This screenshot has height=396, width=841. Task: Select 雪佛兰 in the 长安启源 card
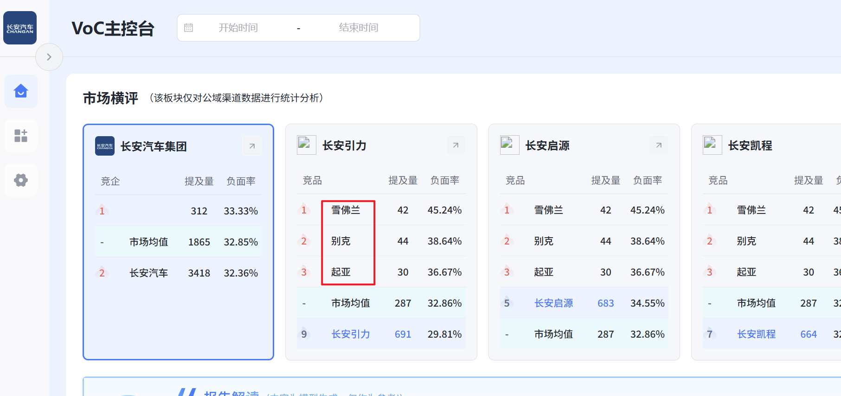click(x=548, y=210)
